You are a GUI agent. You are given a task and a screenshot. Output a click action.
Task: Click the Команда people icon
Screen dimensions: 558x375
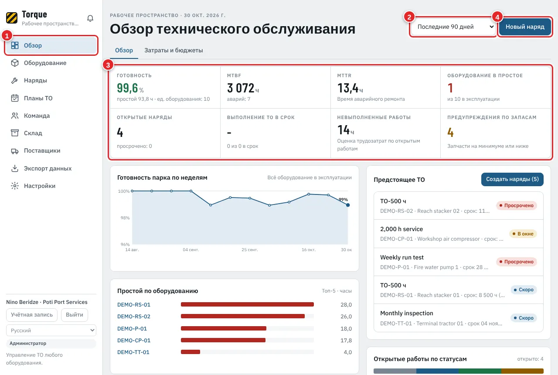coord(15,116)
